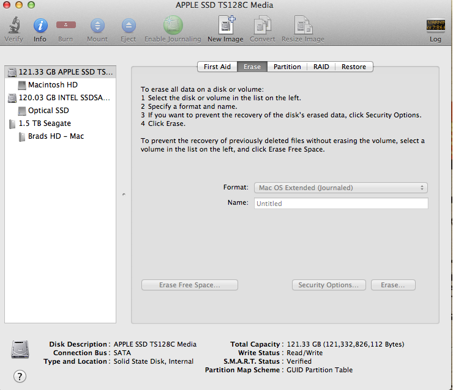Screen dimensions: 453x390
Task: Click the green zoom window button
Action: (31, 5)
